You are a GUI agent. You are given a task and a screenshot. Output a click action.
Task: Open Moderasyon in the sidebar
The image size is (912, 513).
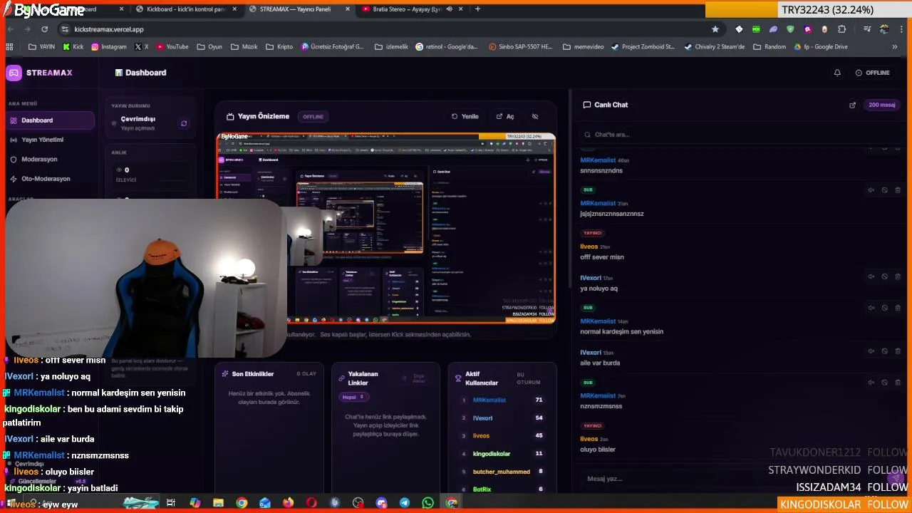[x=50, y=159]
